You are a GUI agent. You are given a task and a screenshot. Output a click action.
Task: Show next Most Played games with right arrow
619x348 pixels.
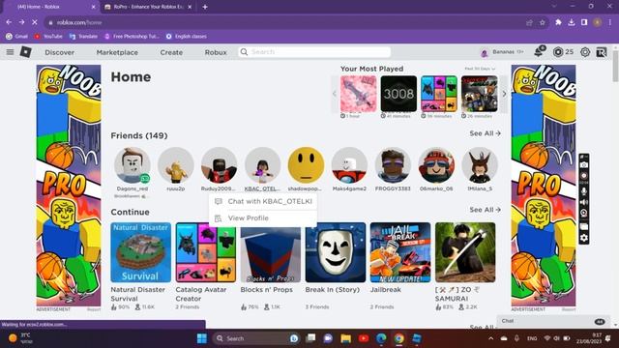[504, 94]
